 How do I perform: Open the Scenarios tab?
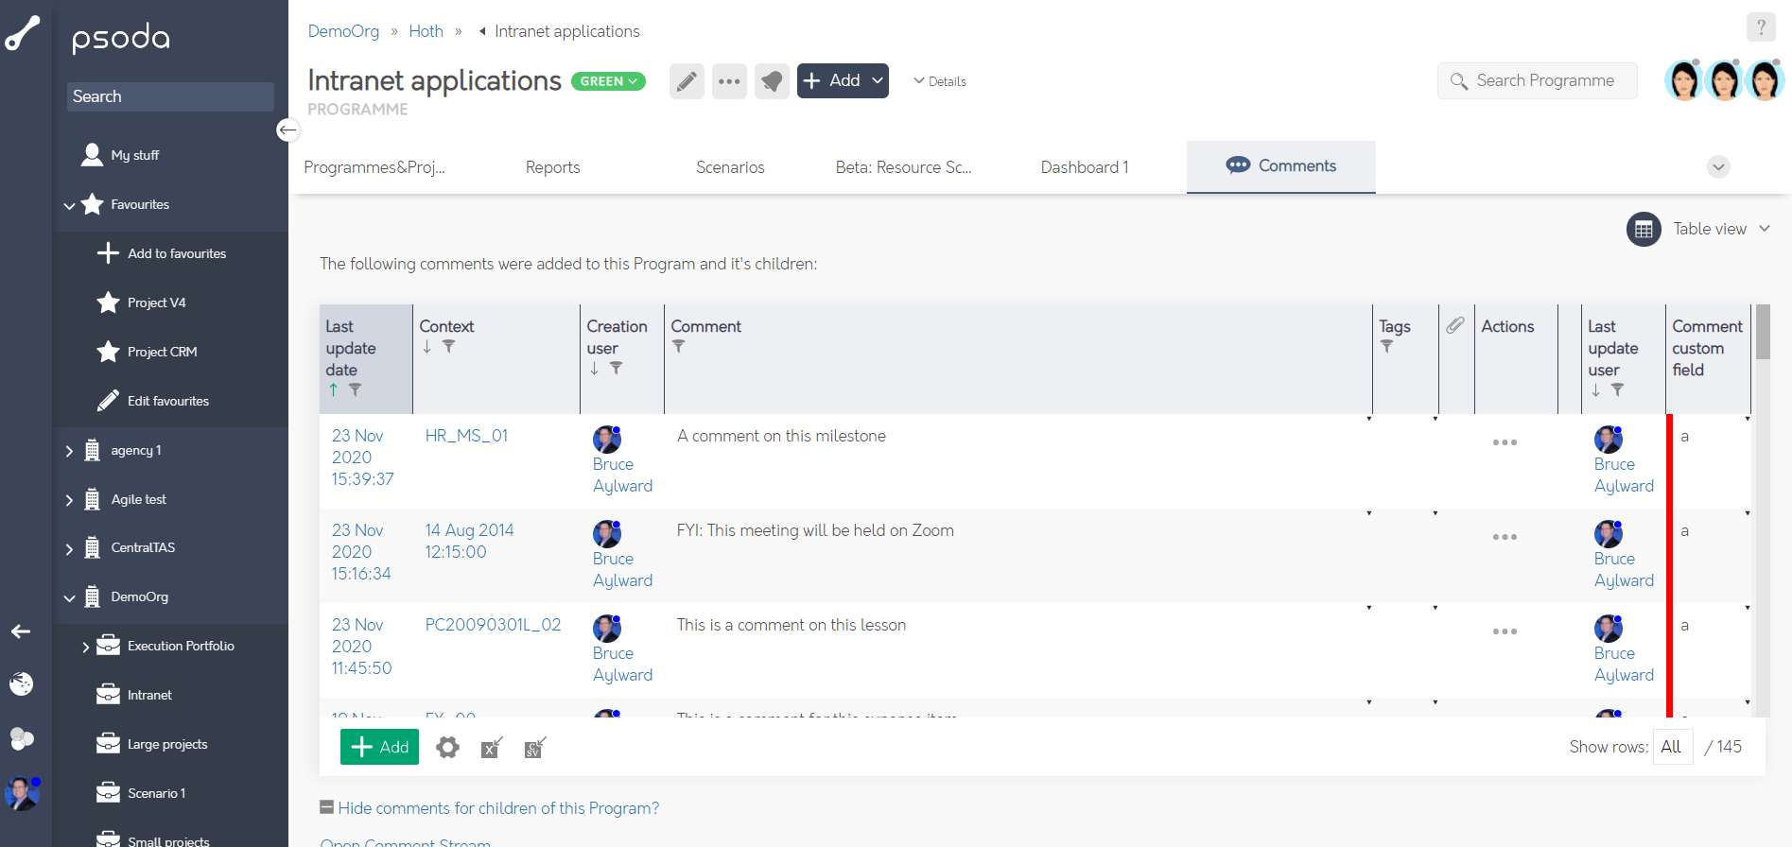[729, 167]
